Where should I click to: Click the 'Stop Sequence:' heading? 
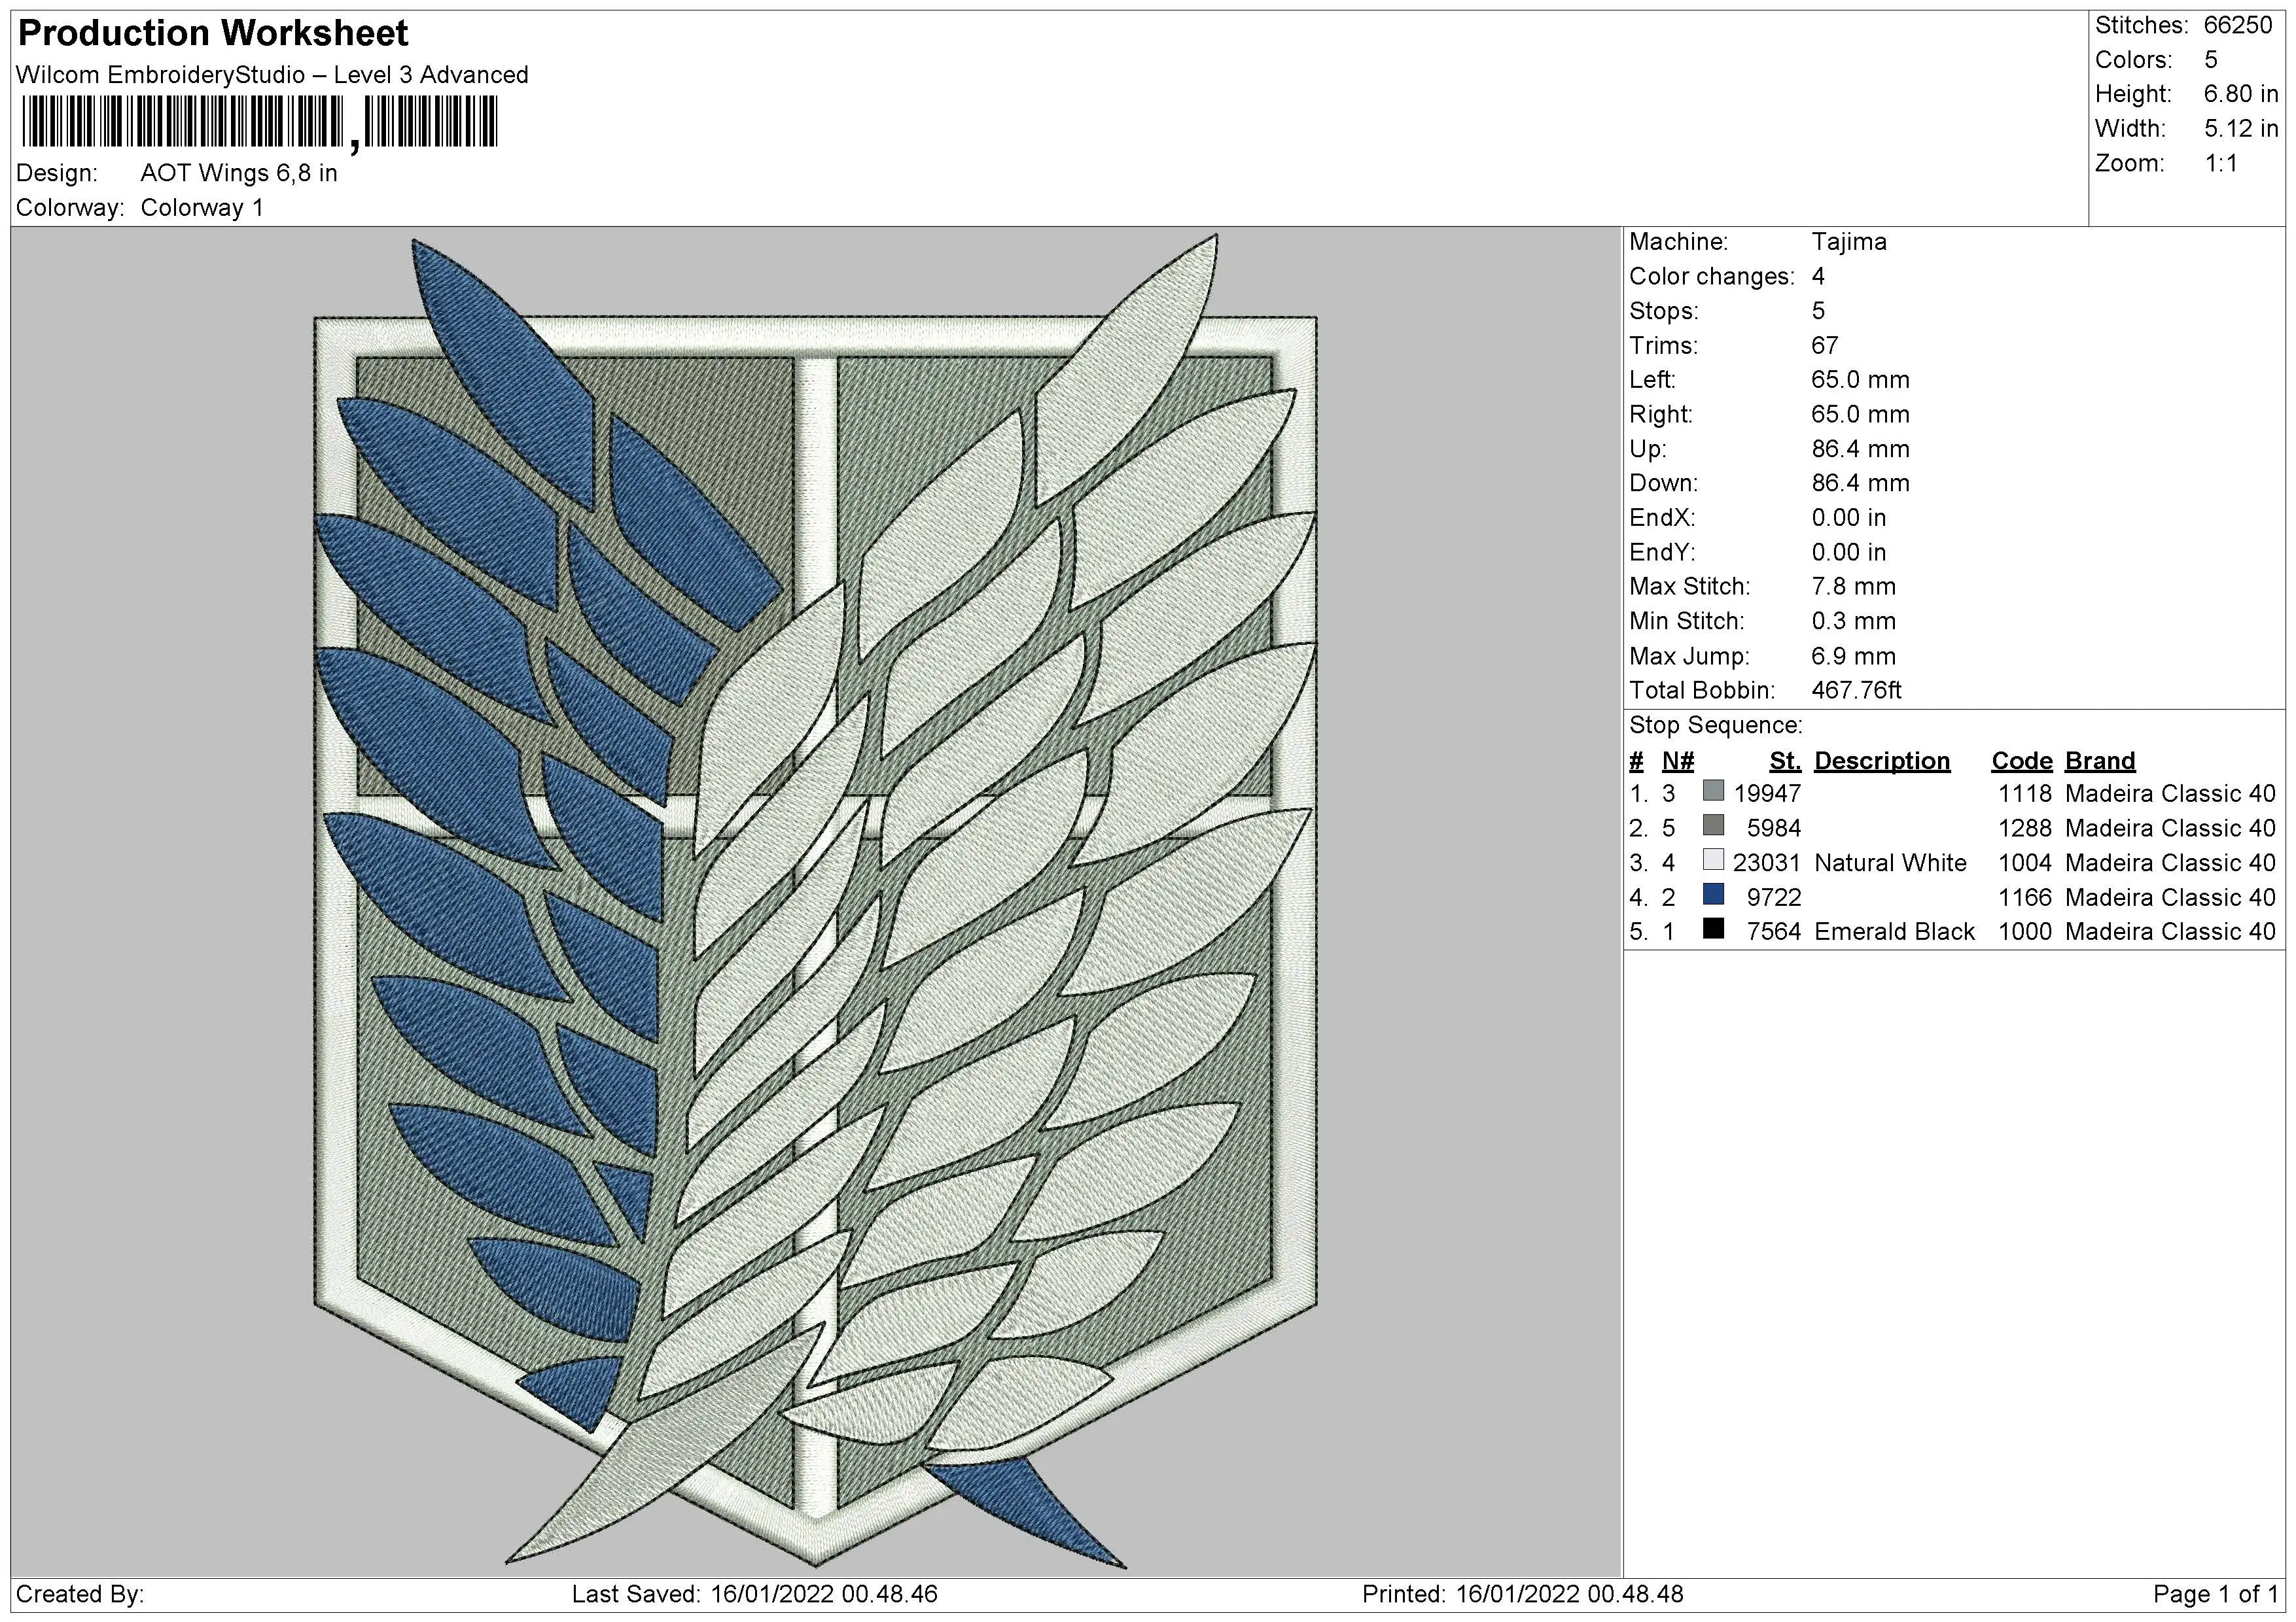coord(1716,725)
